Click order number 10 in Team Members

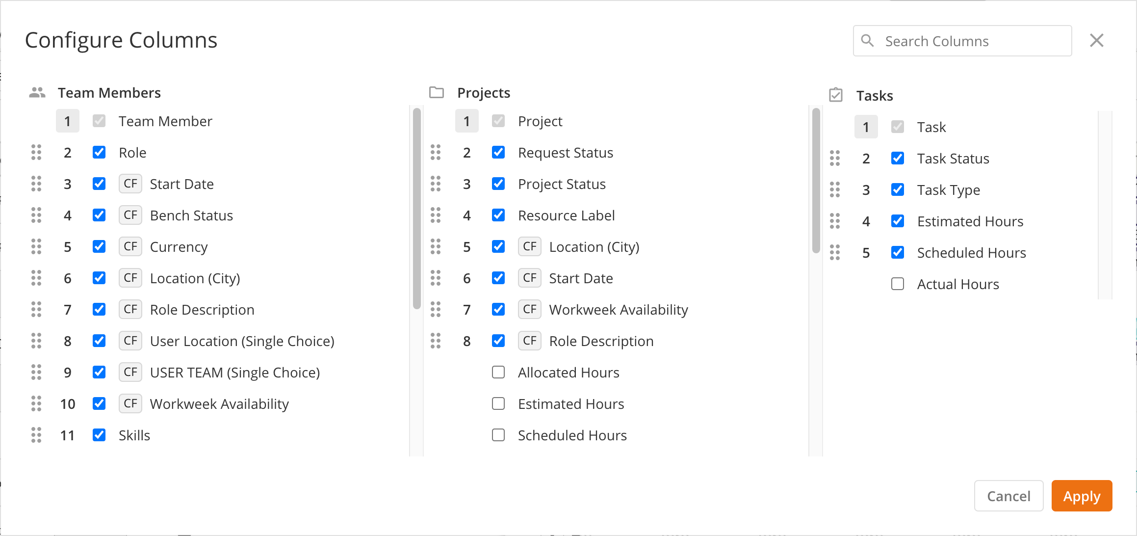[68, 404]
